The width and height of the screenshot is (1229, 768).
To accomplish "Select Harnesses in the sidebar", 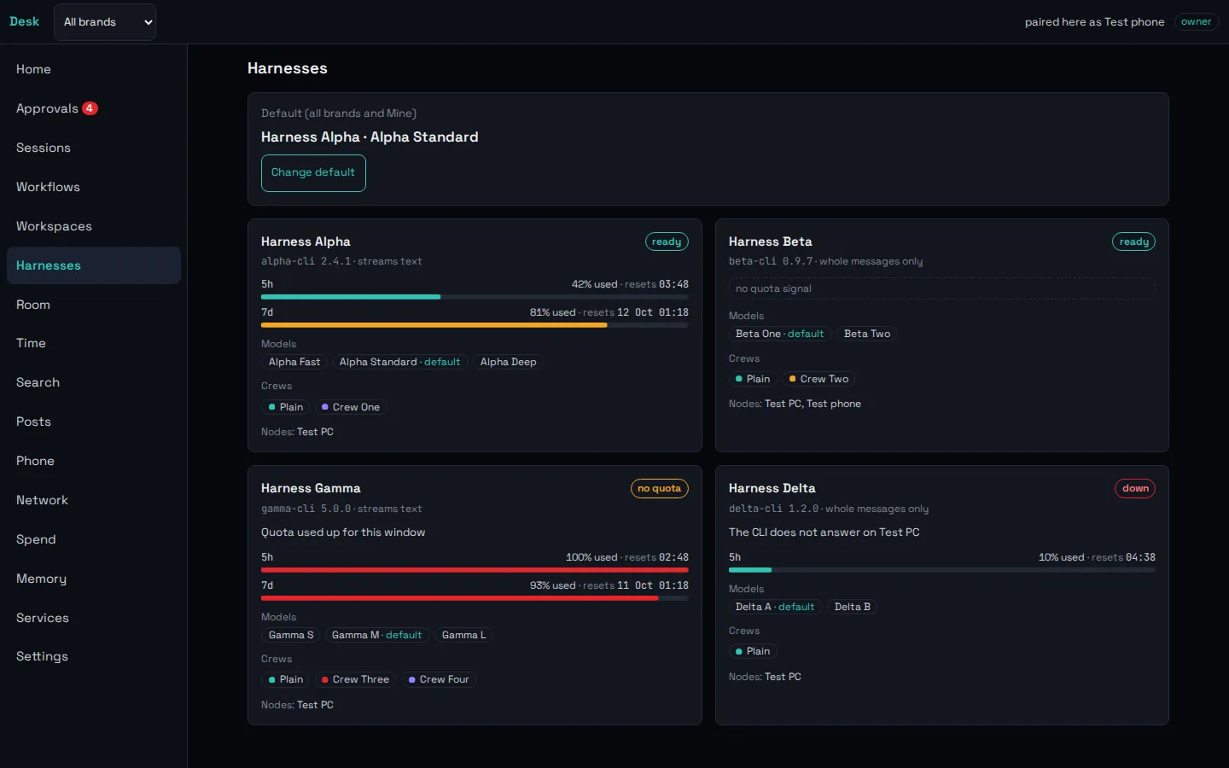I will (94, 265).
